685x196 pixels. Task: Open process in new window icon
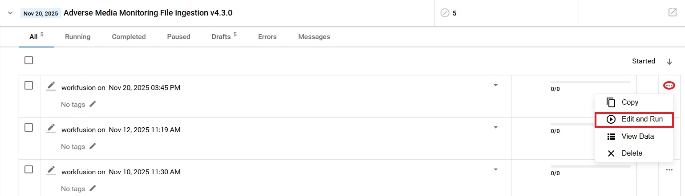[x=672, y=12]
